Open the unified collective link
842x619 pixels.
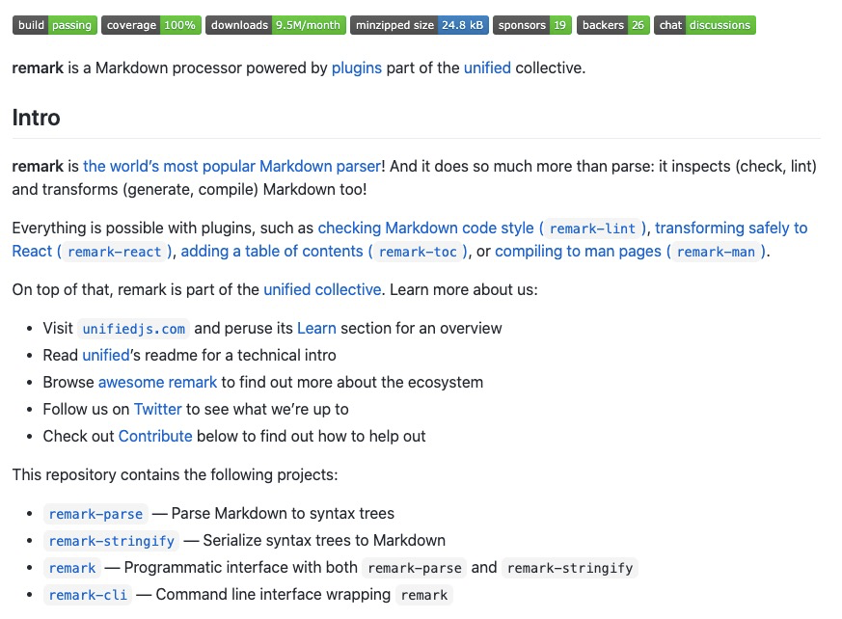point(322,290)
